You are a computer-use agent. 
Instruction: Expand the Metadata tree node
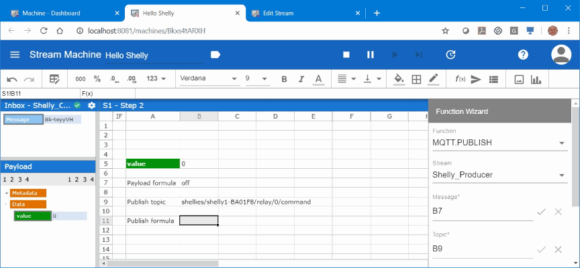[x=5, y=193]
